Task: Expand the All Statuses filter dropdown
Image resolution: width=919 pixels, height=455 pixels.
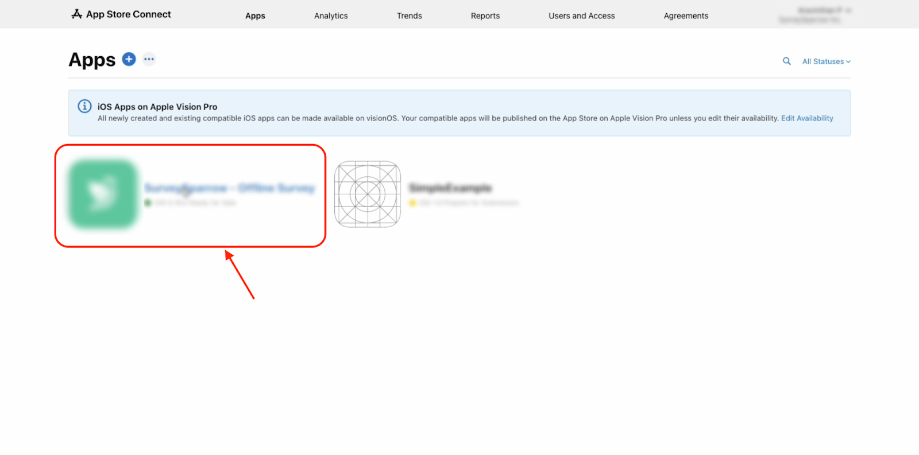Action: point(826,61)
